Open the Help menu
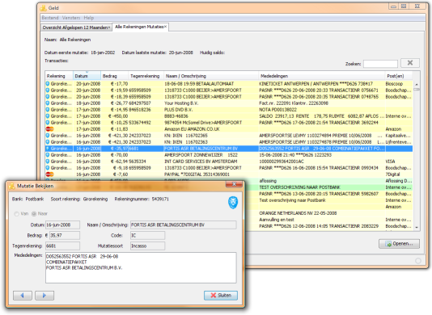 click(89, 18)
